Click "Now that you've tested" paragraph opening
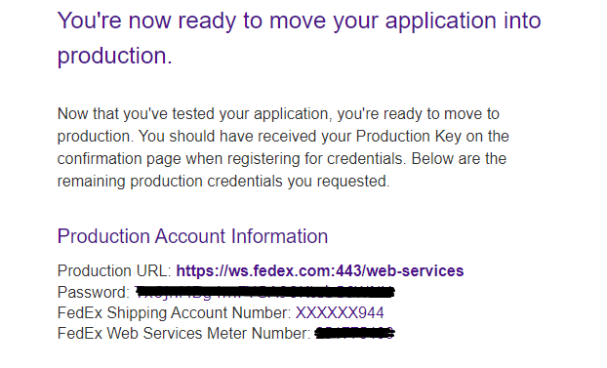Image resolution: width=607 pixels, height=368 pixels. [x=136, y=114]
